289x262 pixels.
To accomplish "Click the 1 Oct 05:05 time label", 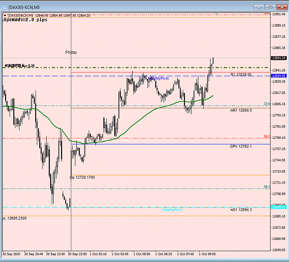I will (x=142, y=254).
